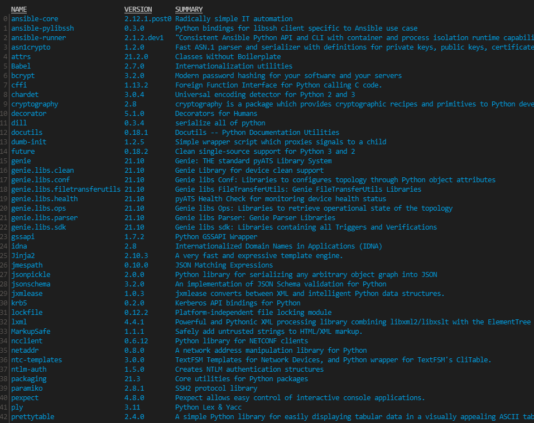Select the packaging package name
534x423 pixels.
click(x=28, y=379)
